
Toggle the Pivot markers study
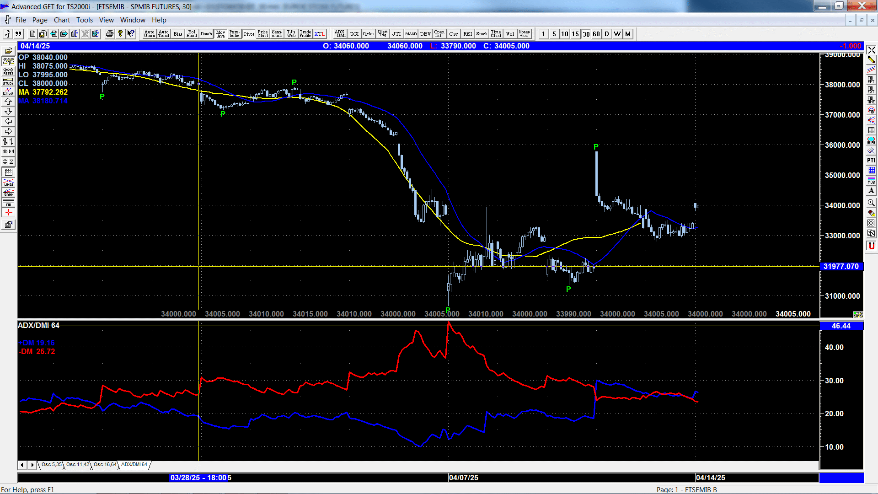[x=249, y=34]
